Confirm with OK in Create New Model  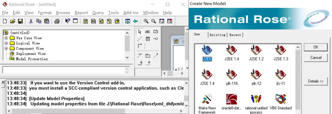[316, 47]
